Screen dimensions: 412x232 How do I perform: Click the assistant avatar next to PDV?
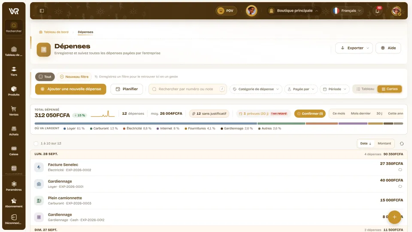(x=251, y=11)
